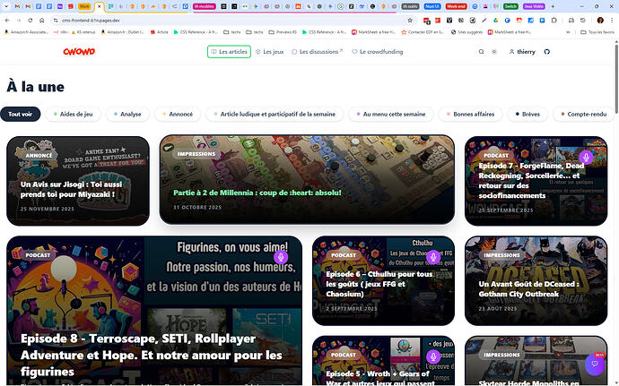Expand the Nuxt UI tab group
Screen dimensions: 619x386
tap(432, 6)
